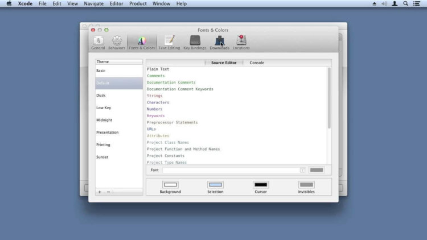427x240 pixels.
Task: Open the Apple menu
Action: [9, 3]
